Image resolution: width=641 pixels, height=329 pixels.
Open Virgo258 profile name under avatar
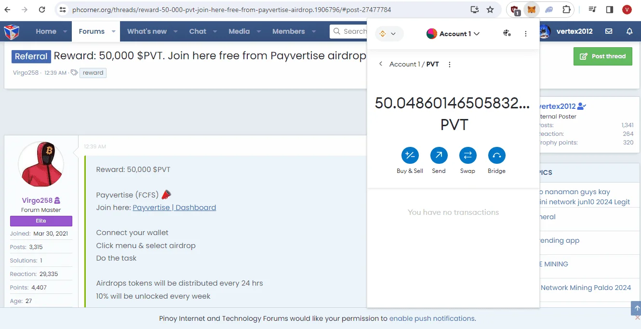[38, 200]
